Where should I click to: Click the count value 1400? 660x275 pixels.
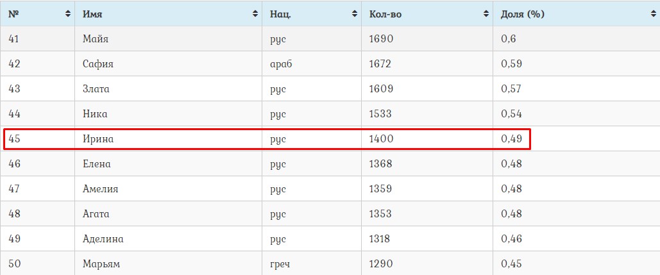click(x=382, y=138)
